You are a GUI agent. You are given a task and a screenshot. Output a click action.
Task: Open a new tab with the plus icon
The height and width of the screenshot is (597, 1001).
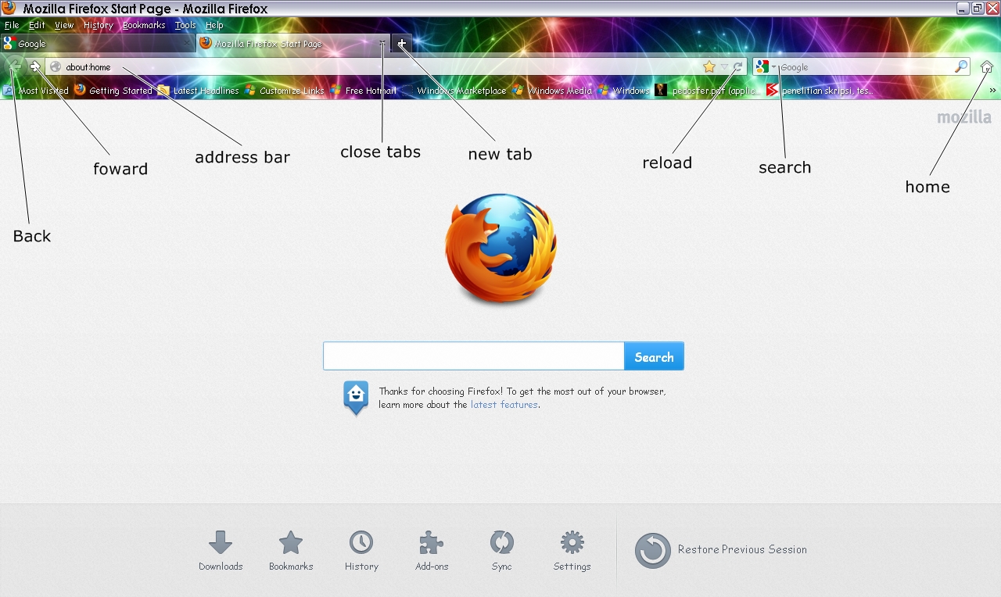401,44
